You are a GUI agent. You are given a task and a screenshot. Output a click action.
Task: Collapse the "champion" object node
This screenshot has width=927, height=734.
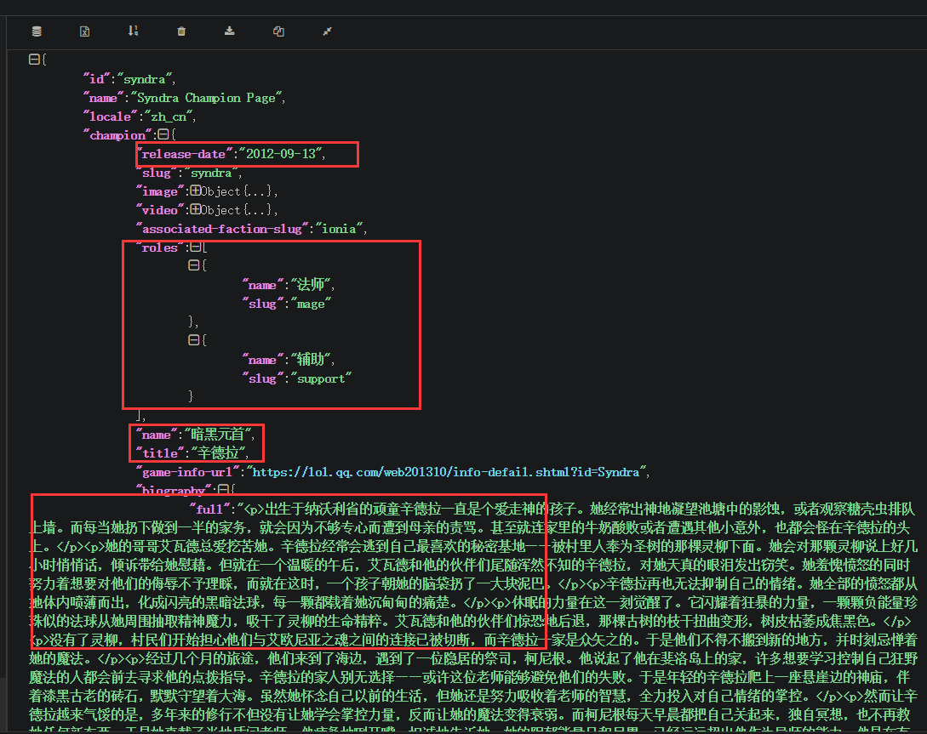[163, 134]
